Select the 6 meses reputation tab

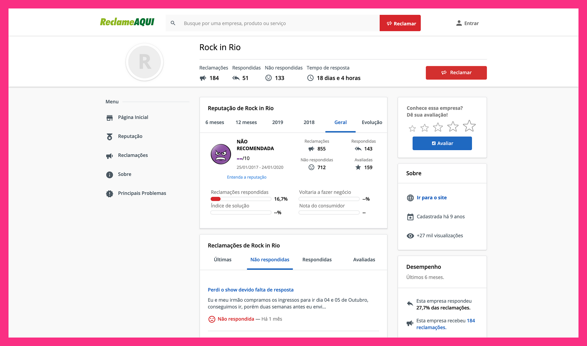pyautogui.click(x=215, y=123)
